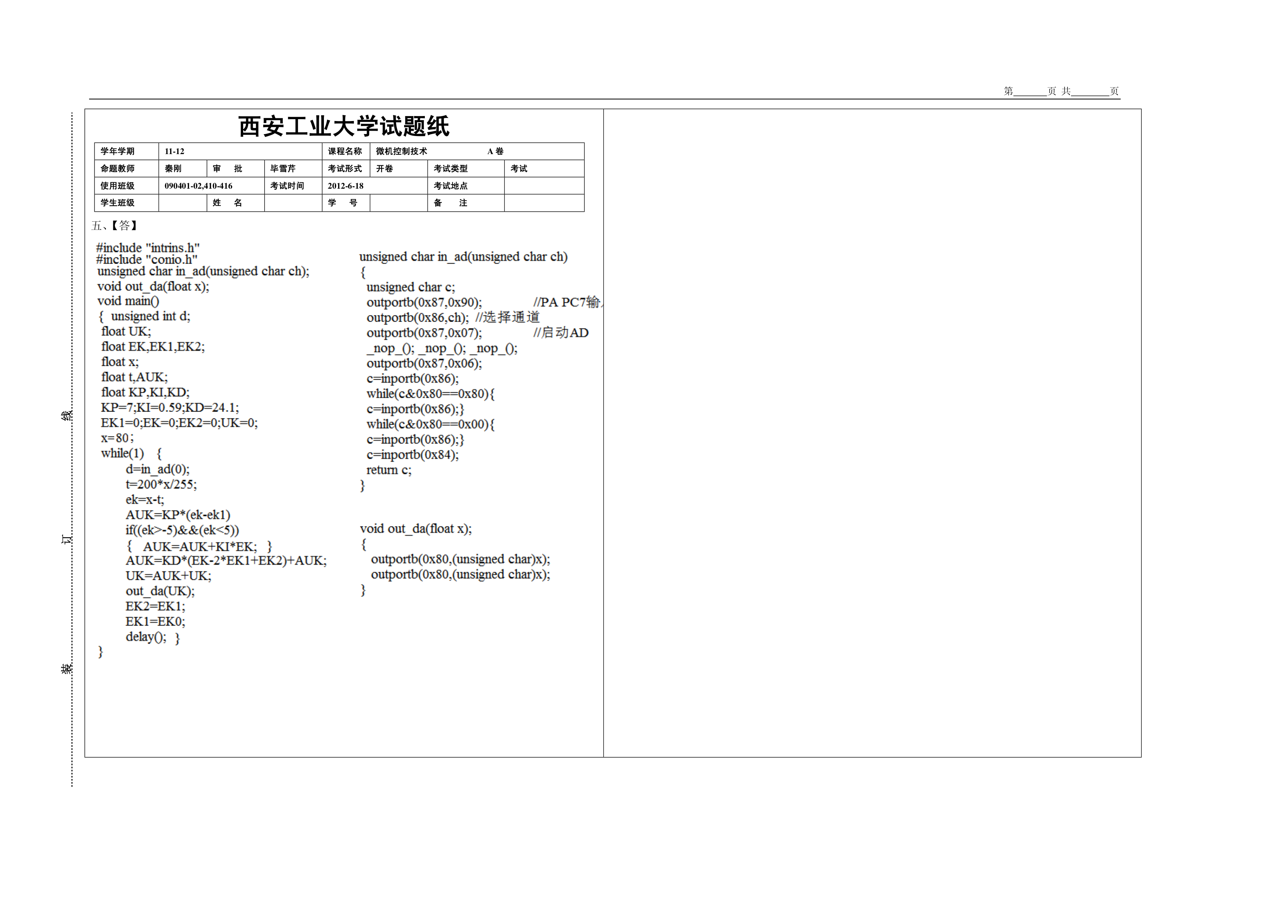The width and height of the screenshot is (1270, 898).
Task: Click the course name 微机控制技术
Action: coord(401,151)
